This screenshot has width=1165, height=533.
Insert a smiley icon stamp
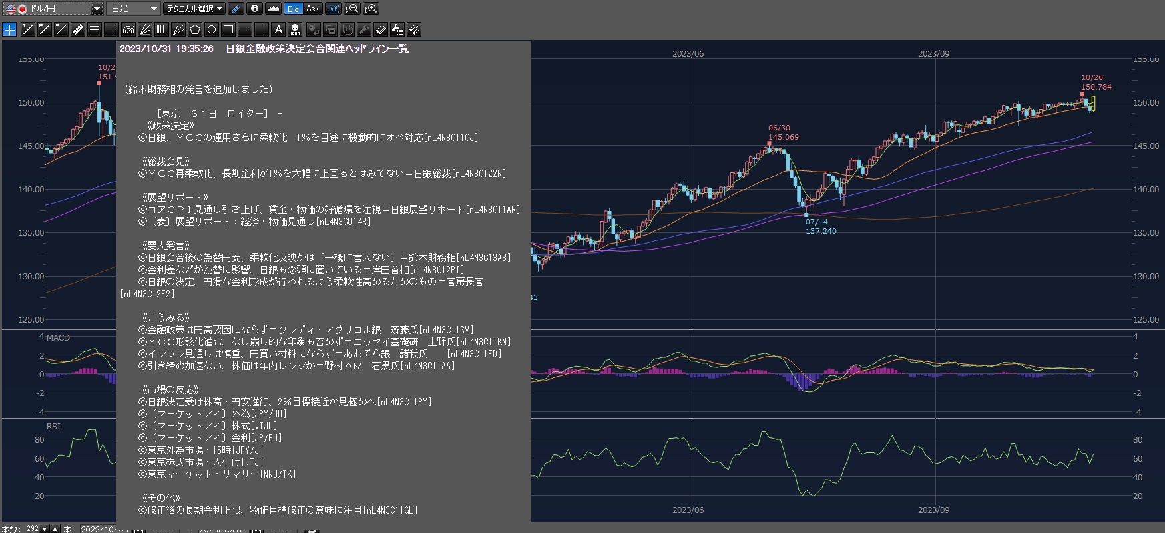pyautogui.click(x=295, y=29)
